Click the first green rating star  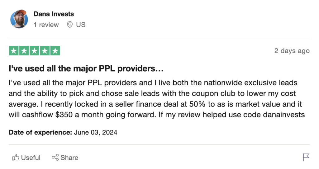click(14, 51)
